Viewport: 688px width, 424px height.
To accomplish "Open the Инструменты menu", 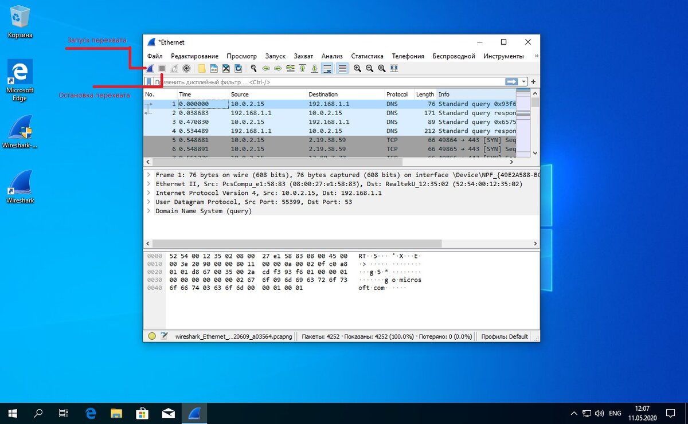I will [x=503, y=56].
